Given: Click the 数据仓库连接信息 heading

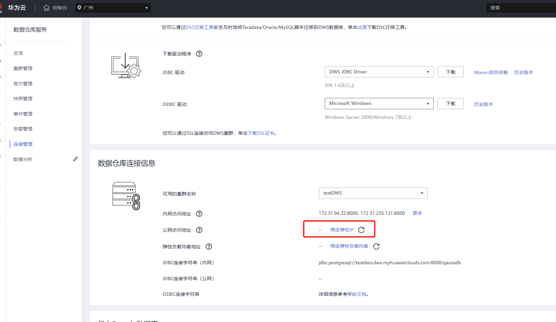Looking at the screenshot, I should pyautogui.click(x=126, y=163).
